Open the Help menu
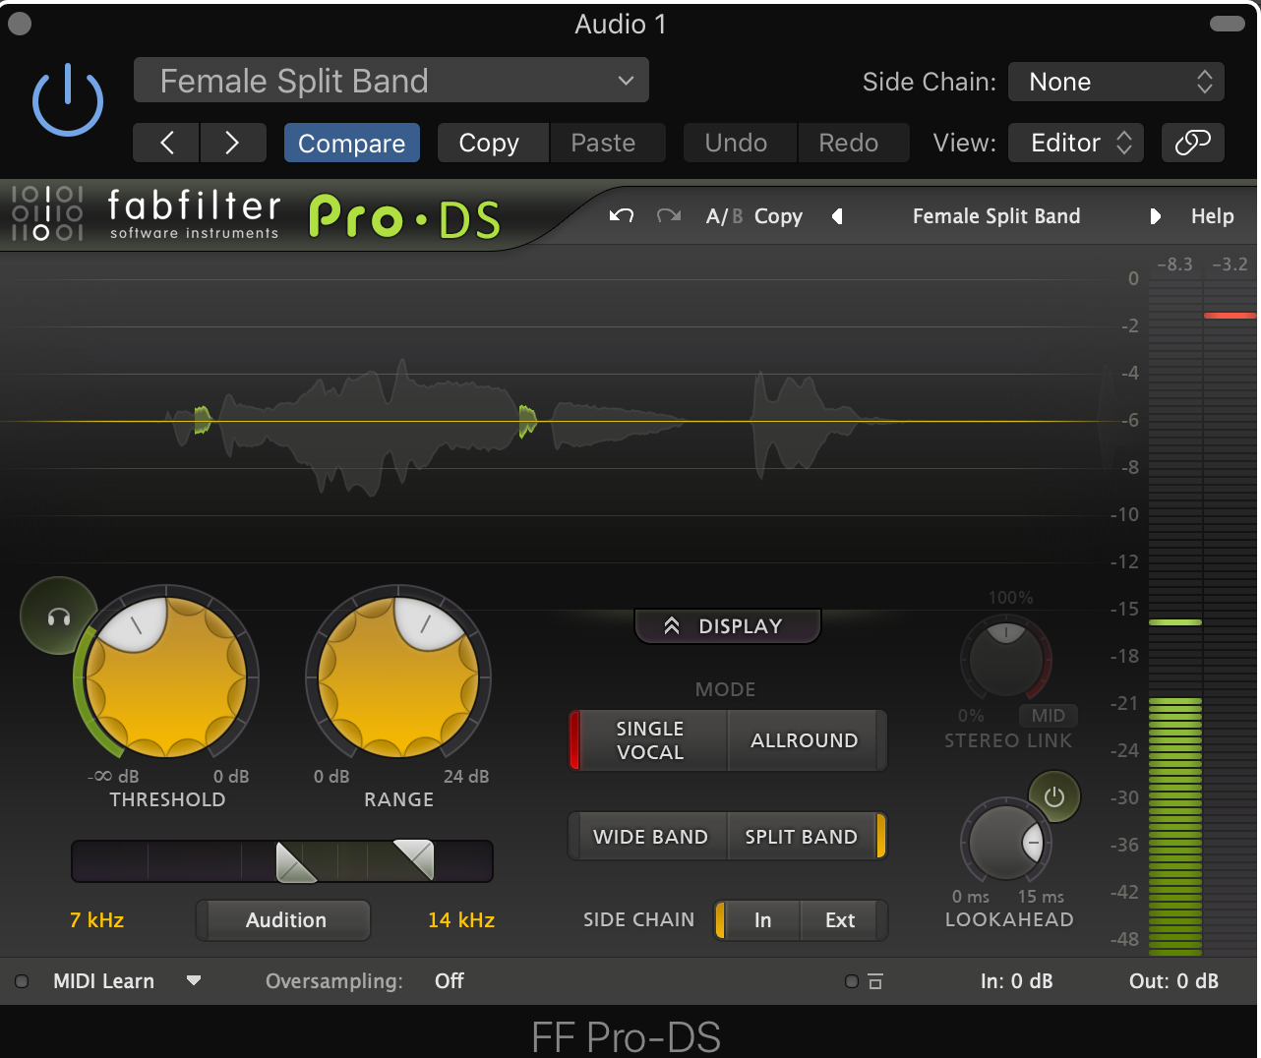This screenshot has width=1261, height=1058. pyautogui.click(x=1212, y=216)
